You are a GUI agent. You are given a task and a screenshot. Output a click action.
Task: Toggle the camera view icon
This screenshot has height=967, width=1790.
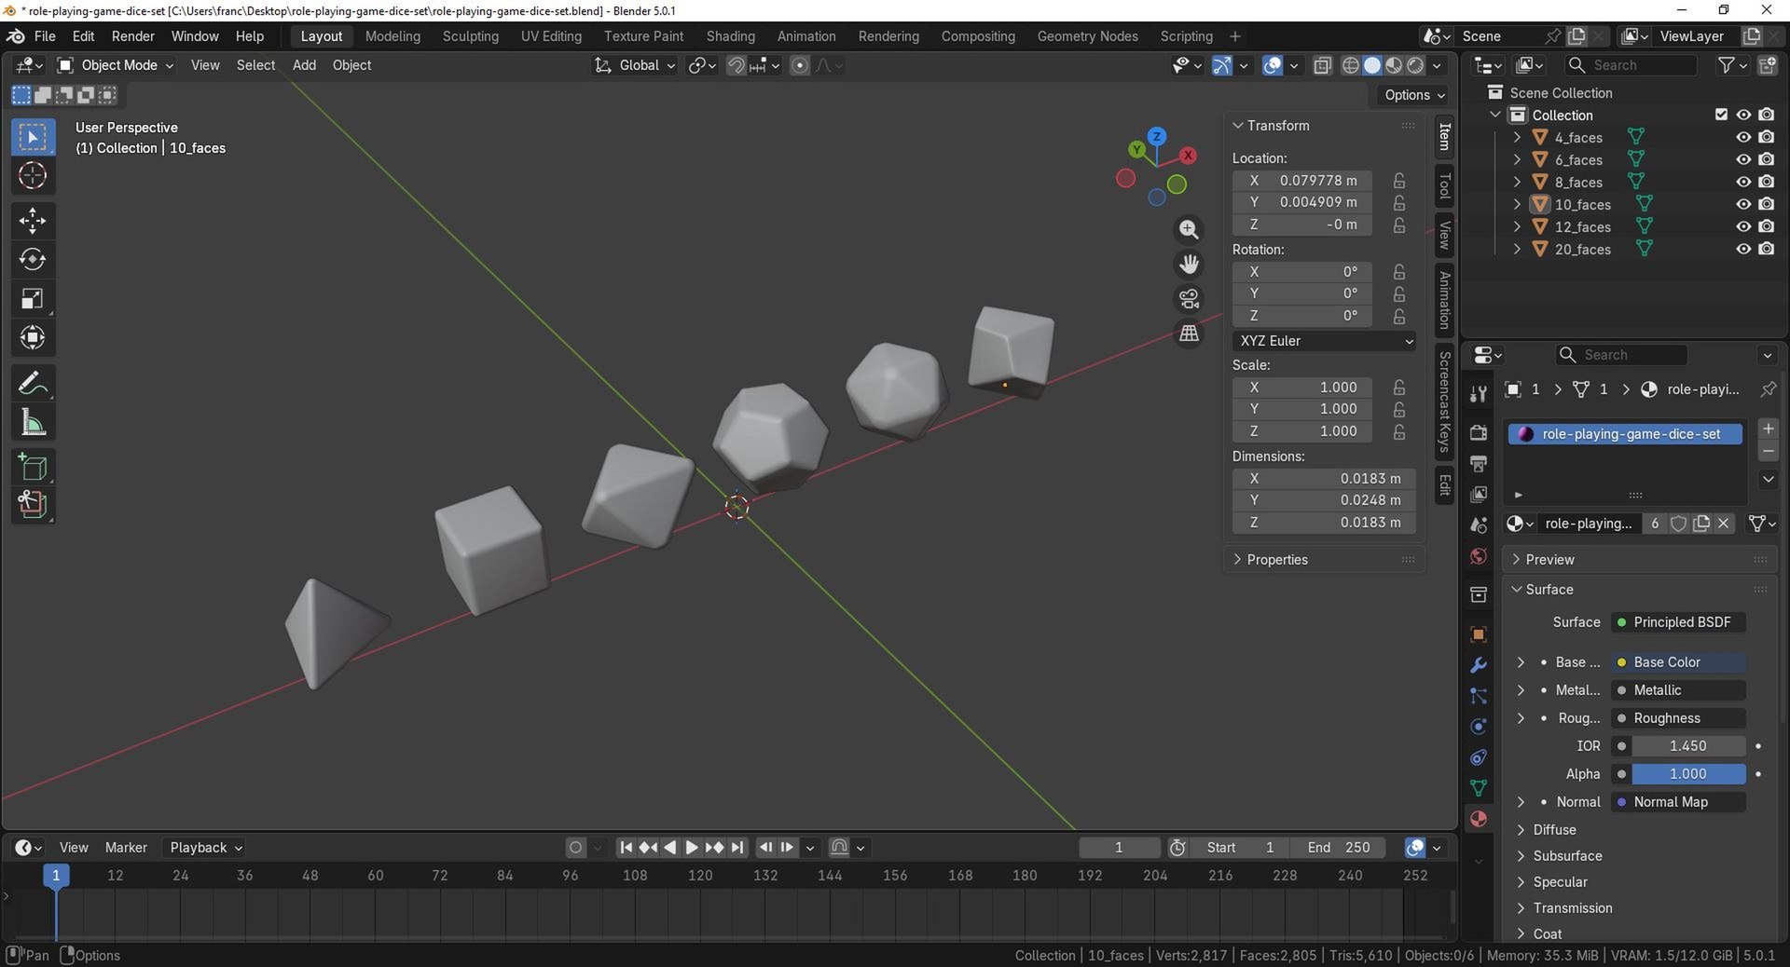1189,299
